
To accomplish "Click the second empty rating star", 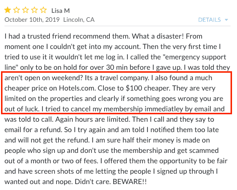I will [x=16, y=10].
